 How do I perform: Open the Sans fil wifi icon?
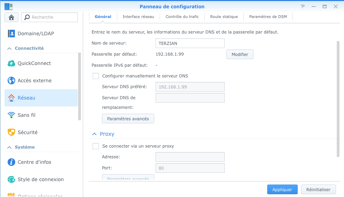coord(12,115)
